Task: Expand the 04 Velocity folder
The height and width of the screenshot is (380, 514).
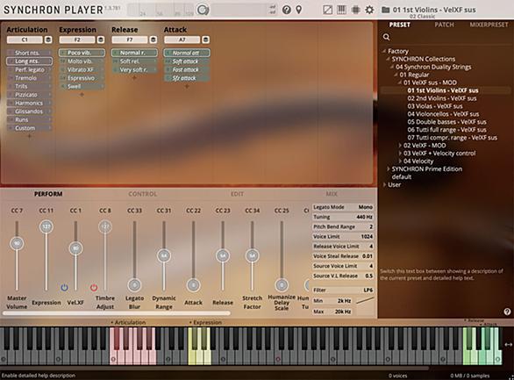Action: coord(400,161)
